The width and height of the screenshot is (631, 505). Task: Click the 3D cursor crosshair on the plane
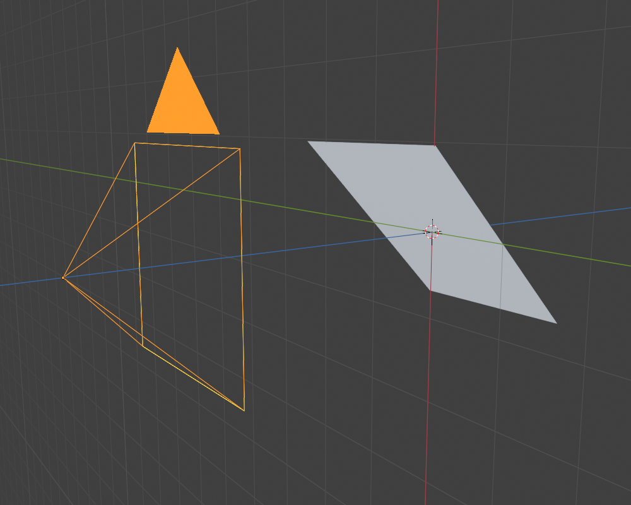[x=432, y=232]
